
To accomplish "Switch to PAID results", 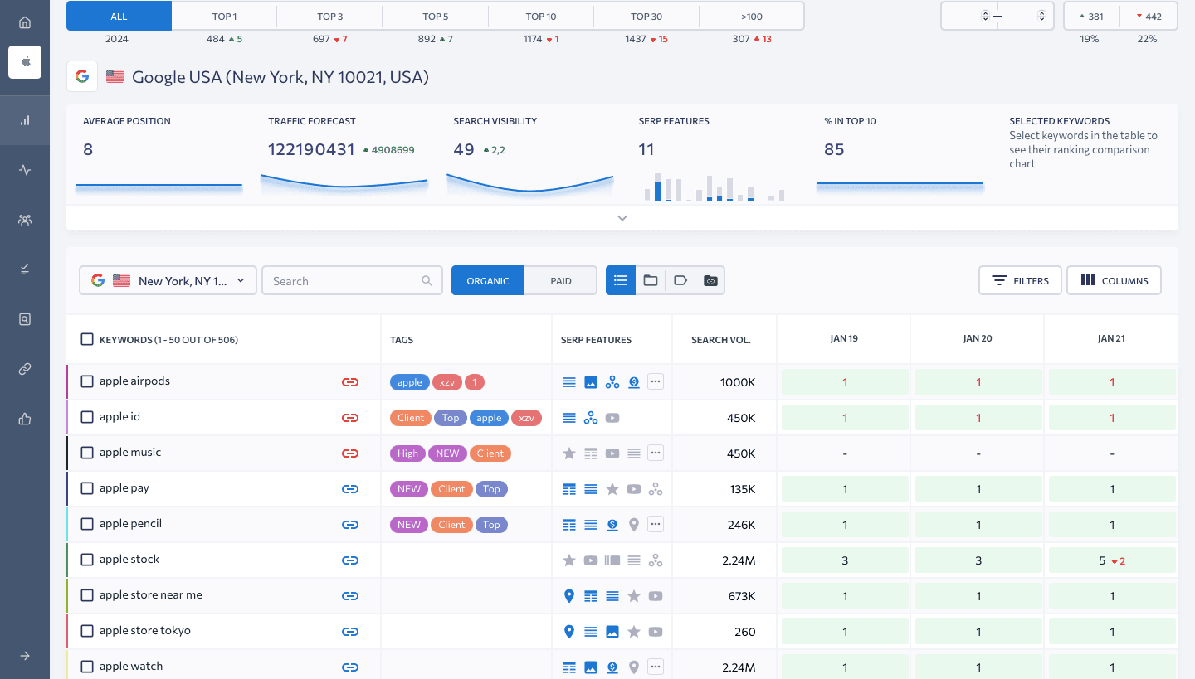I will (561, 280).
